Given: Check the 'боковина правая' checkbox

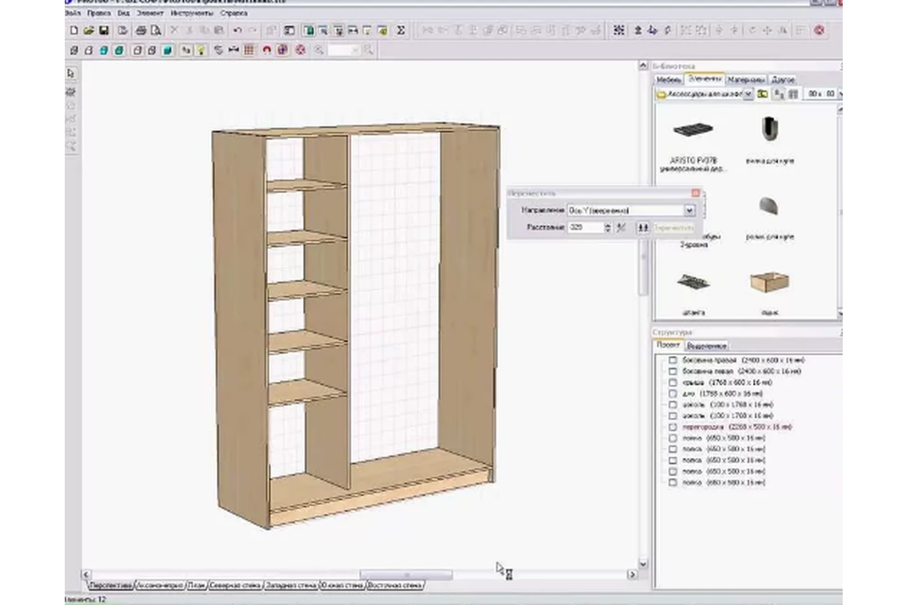Looking at the screenshot, I should pyautogui.click(x=673, y=360).
